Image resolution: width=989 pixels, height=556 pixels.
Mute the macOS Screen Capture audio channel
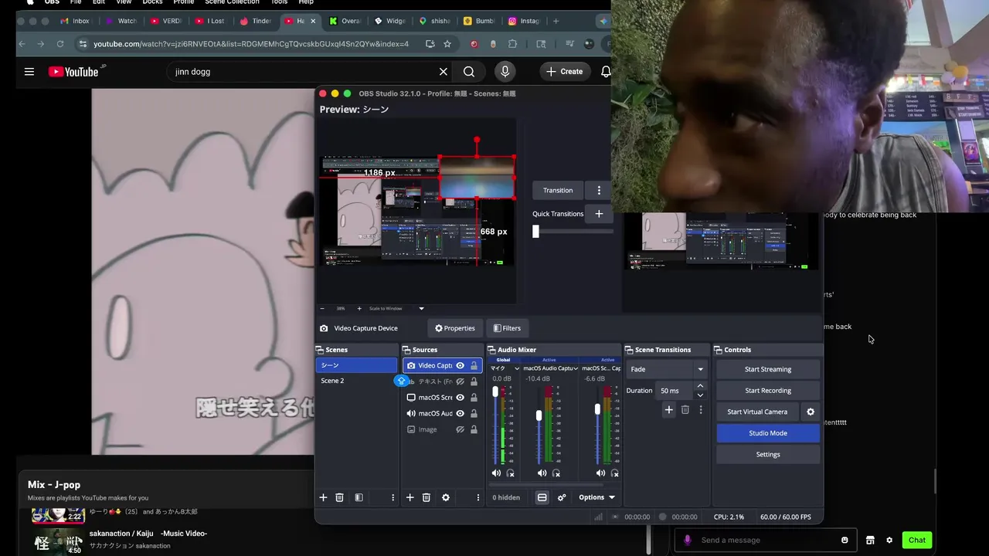[600, 473]
